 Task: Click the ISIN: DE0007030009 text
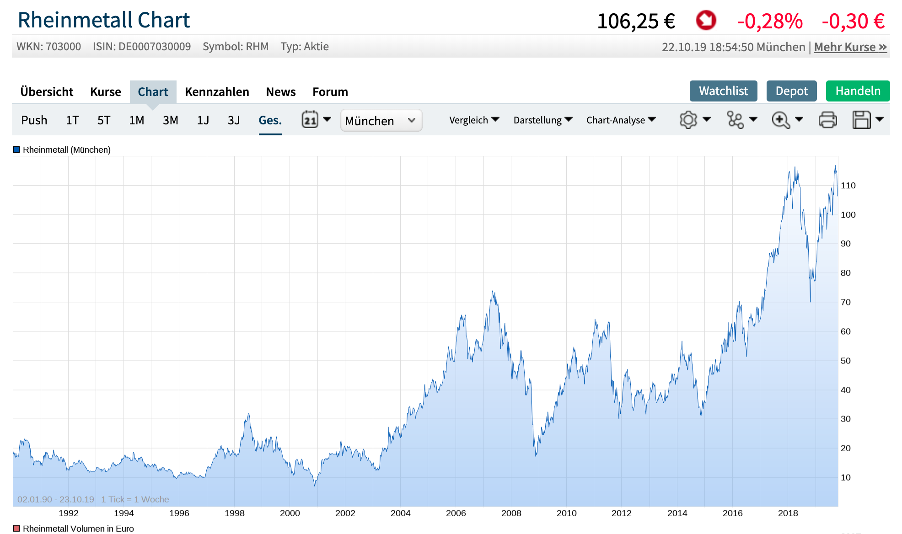142,47
